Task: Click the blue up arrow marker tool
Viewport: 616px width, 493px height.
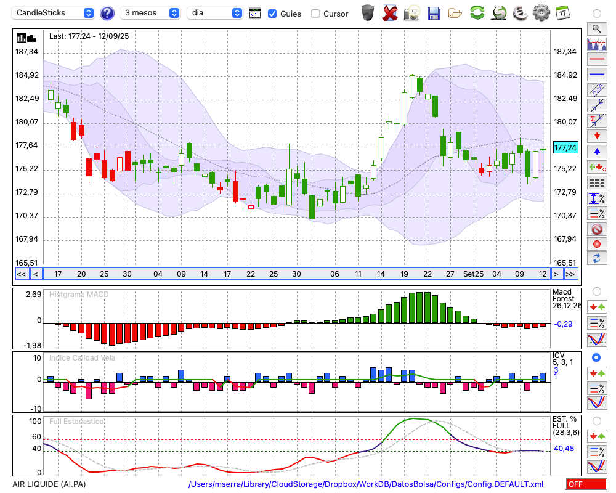Action: (x=597, y=152)
